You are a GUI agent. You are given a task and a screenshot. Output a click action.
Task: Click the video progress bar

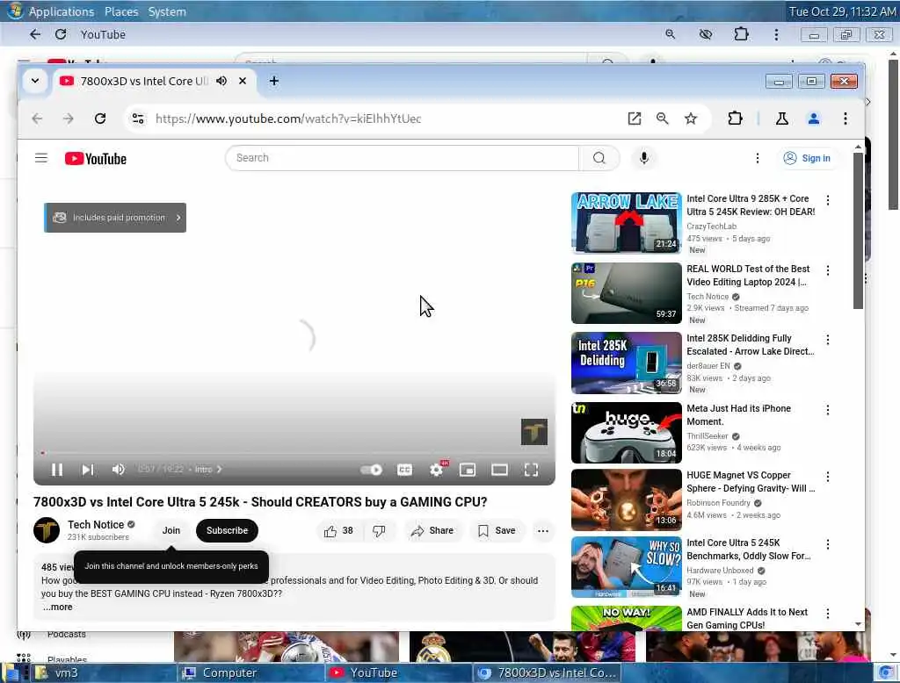[x=294, y=453]
